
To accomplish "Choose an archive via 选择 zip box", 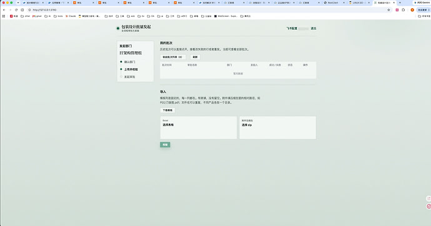I will [x=277, y=127].
